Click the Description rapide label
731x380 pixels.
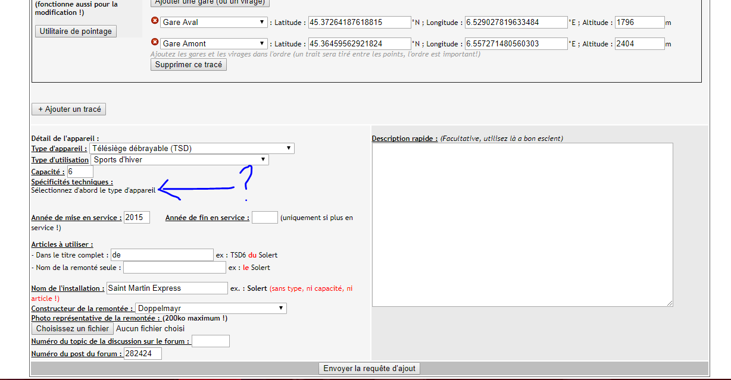tap(405, 139)
